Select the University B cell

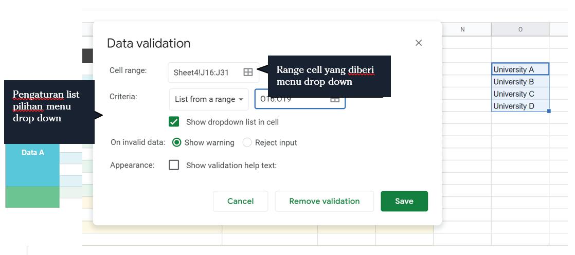520,81
